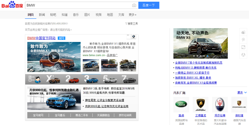The image size is (249, 125).
Task: Open www.bmw.com.cn URL link
Action: click(94, 55)
